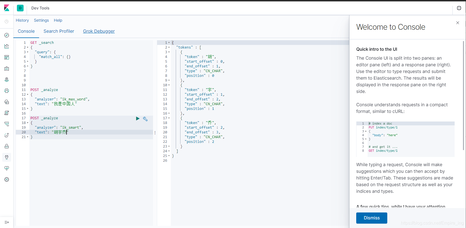Image resolution: width=466 pixels, height=228 pixels.
Task: Click the Dismiss button
Action: coord(372,218)
